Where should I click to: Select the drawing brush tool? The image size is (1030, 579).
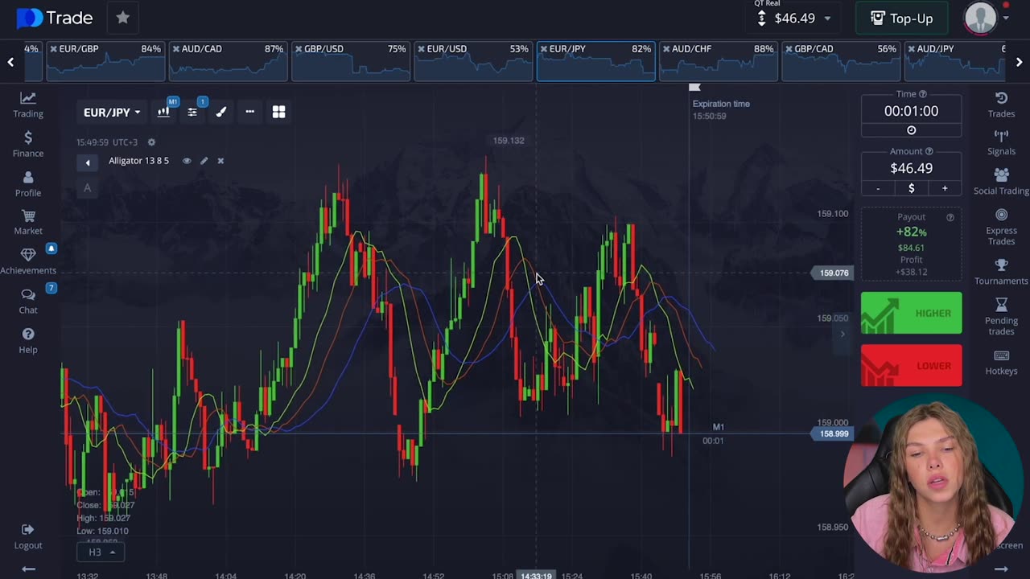[221, 112]
